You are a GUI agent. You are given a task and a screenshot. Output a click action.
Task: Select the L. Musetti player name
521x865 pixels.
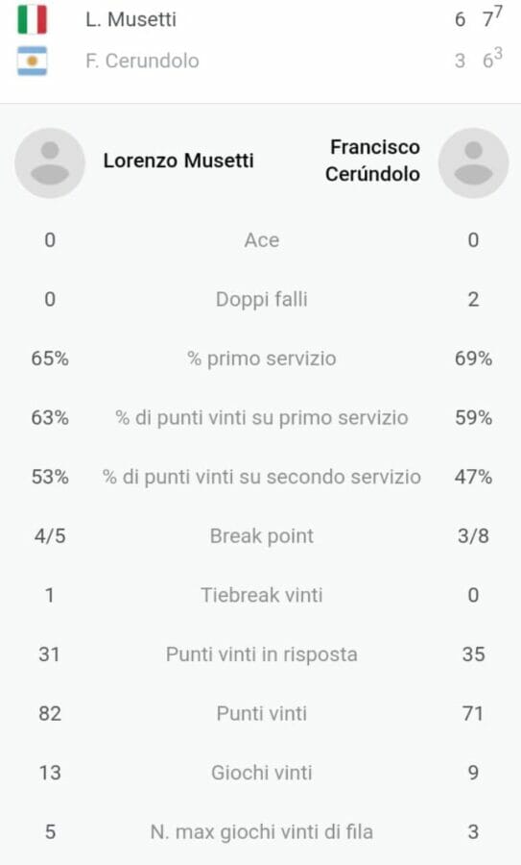[131, 19]
